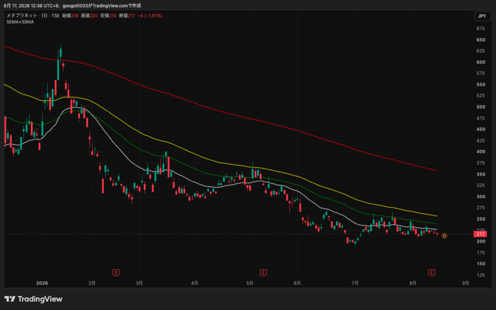Click the 2月 label on time axis
Screen dimensions: 496x310
(x=92, y=283)
